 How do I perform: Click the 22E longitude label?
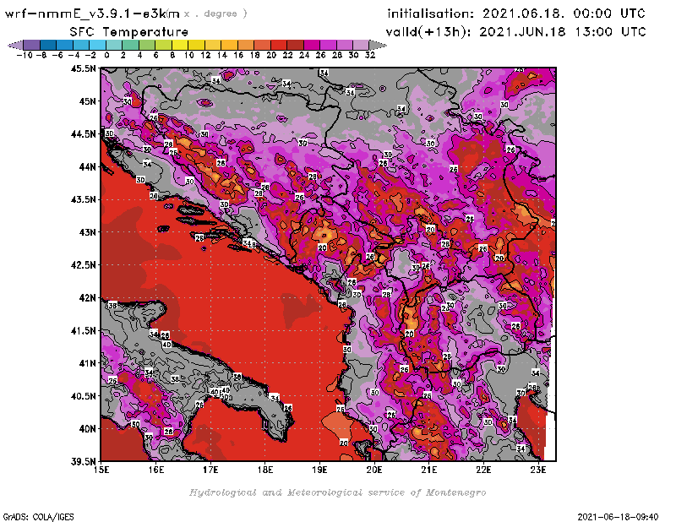483,470
